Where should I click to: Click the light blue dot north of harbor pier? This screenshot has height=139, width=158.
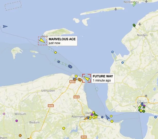point(112,52)
